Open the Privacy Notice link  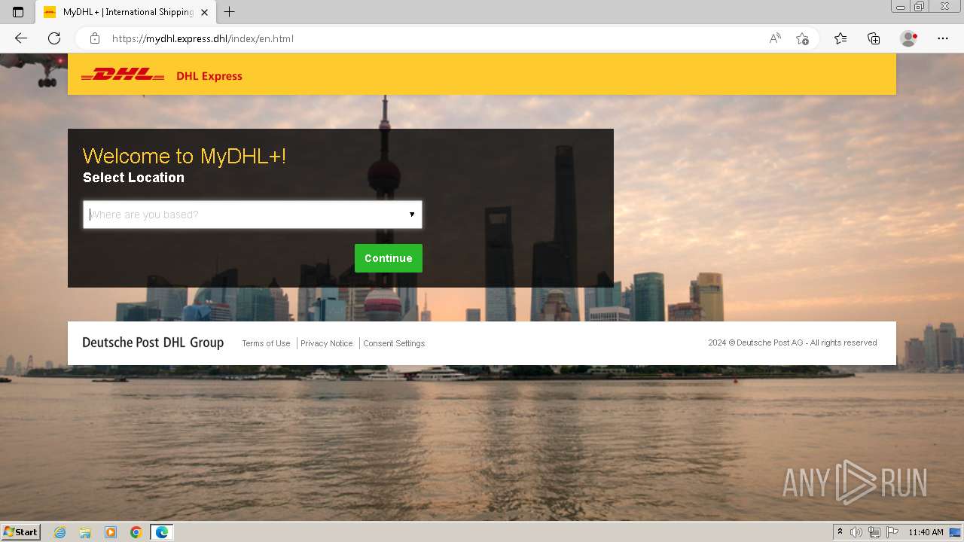point(326,343)
